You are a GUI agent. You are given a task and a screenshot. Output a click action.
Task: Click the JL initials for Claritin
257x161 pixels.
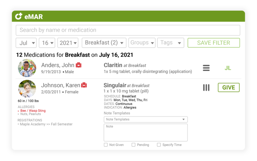click(x=228, y=68)
